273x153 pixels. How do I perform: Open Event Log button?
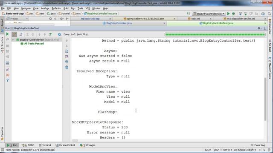coord(258,145)
